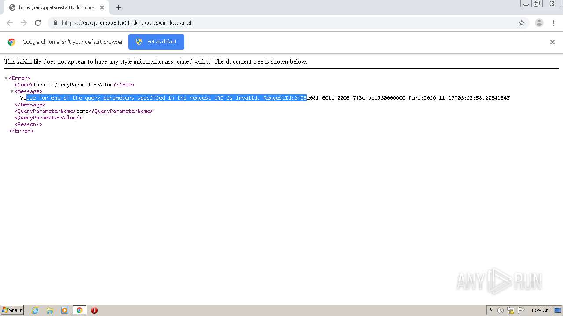Image resolution: width=563 pixels, height=316 pixels.
Task: Click the QueryParameterValue empty tag
Action: [x=48, y=118]
